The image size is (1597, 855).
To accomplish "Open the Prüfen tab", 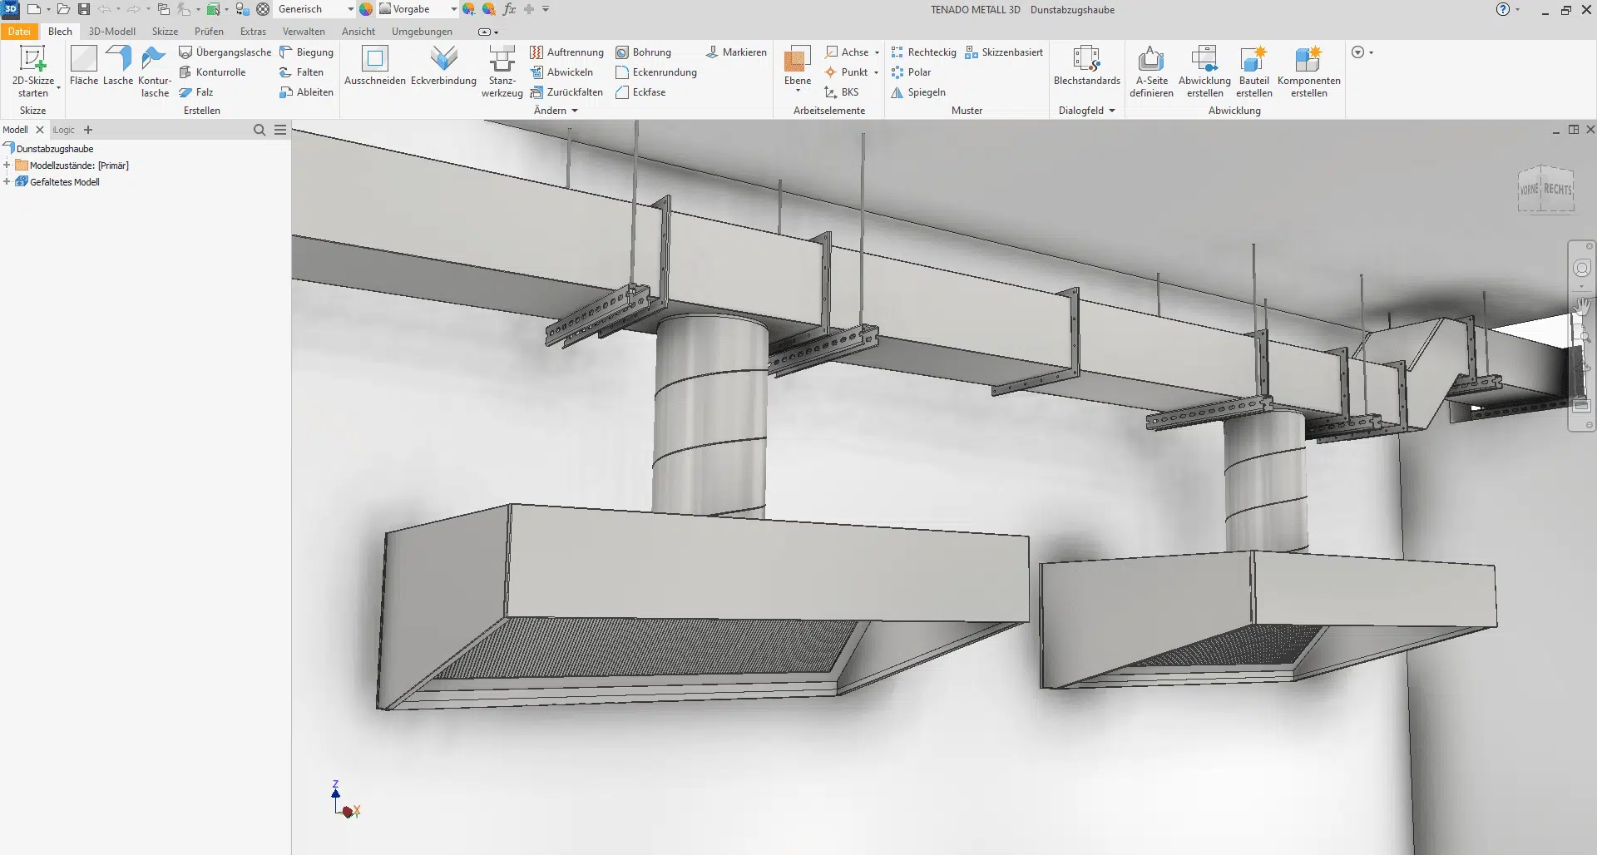I will click(x=209, y=32).
